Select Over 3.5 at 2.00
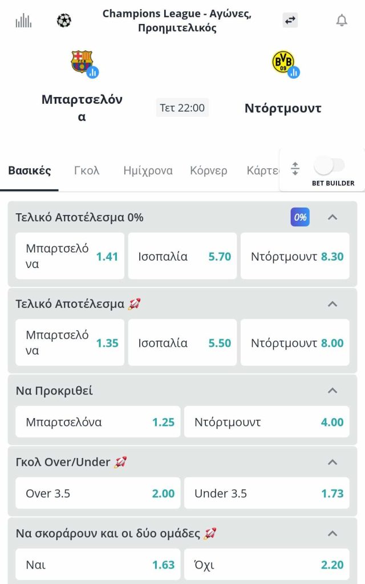365x584 pixels. tap(98, 493)
